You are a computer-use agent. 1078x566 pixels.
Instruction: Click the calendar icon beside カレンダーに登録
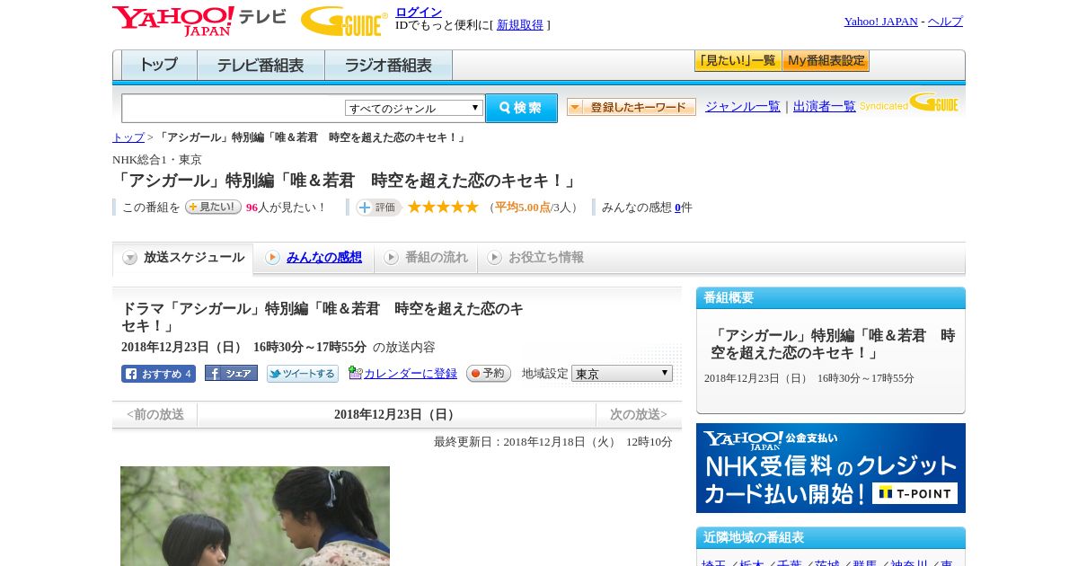point(355,373)
